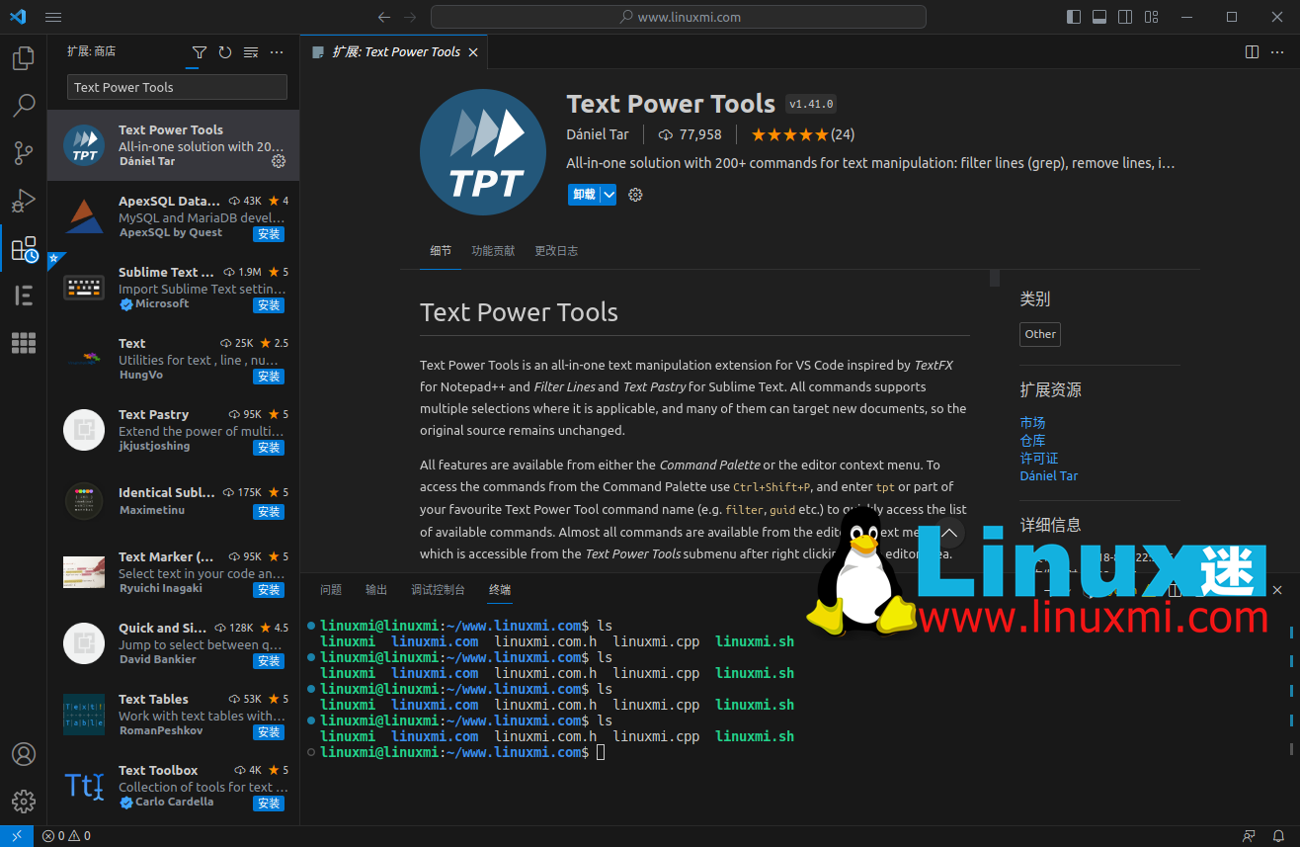
Task: Open the 市场 resource link
Action: pyautogui.click(x=1032, y=423)
